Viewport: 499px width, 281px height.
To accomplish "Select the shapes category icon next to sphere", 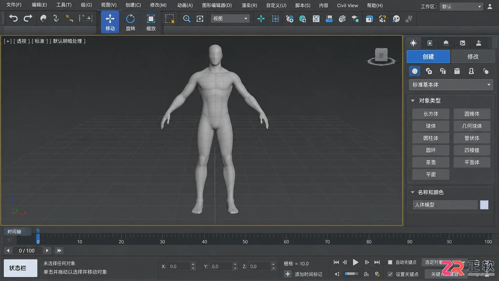I will pos(429,71).
